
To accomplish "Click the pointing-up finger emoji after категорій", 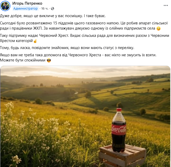I will click(35, 41).
